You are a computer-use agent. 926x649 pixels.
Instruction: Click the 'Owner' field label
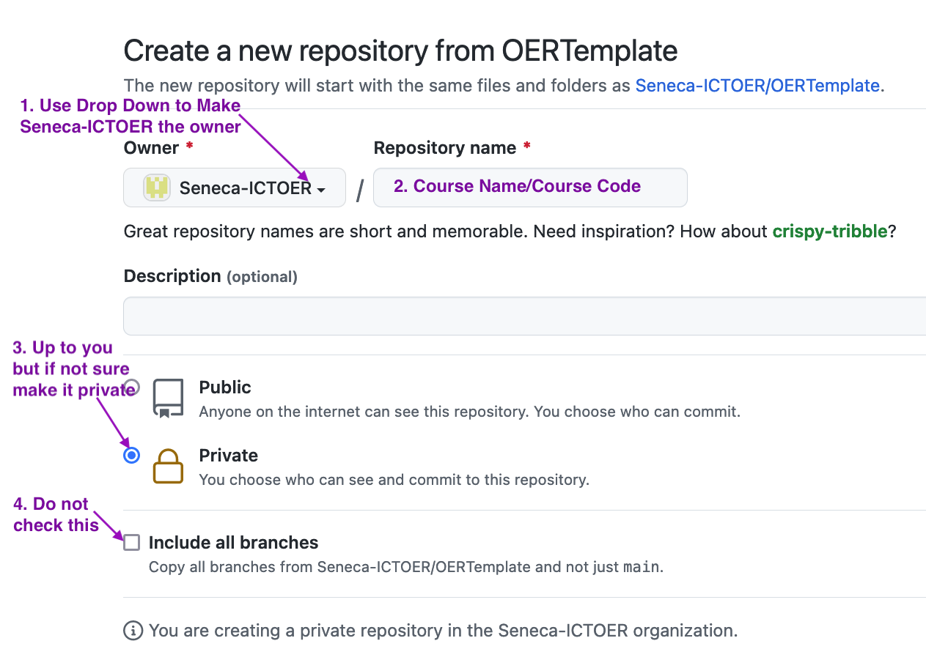[x=152, y=148]
